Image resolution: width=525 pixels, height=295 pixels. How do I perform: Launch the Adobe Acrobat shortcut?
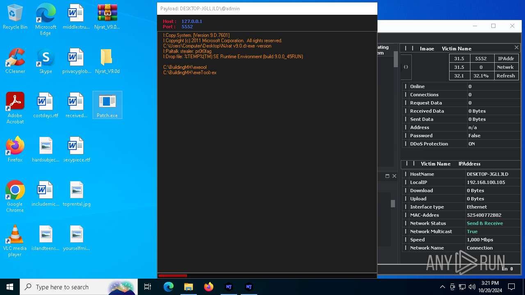tap(15, 108)
